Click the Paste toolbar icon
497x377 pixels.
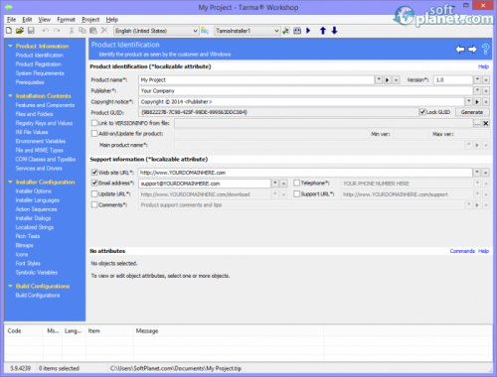click(x=93, y=31)
